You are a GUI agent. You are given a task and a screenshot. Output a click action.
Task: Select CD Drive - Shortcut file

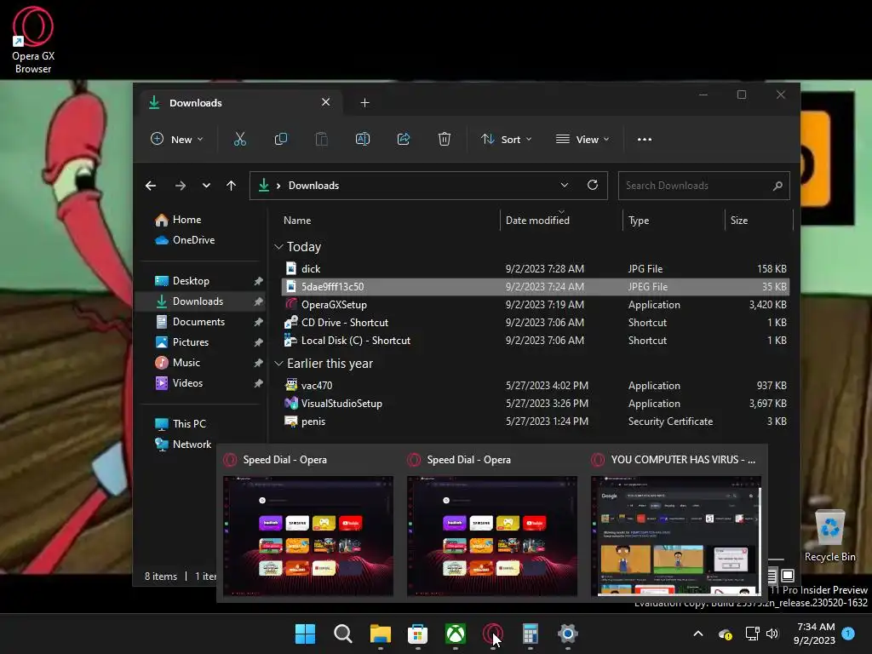[x=535, y=323]
